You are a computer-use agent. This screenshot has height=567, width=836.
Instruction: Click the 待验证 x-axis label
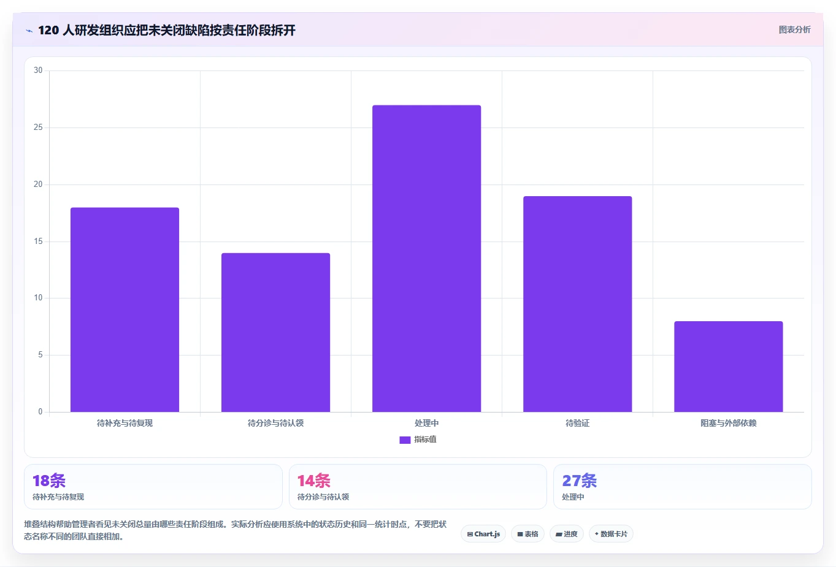[577, 423]
